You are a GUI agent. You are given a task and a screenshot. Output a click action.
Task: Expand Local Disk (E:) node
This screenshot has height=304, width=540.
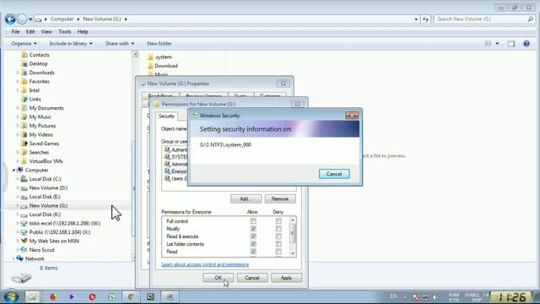18,197
